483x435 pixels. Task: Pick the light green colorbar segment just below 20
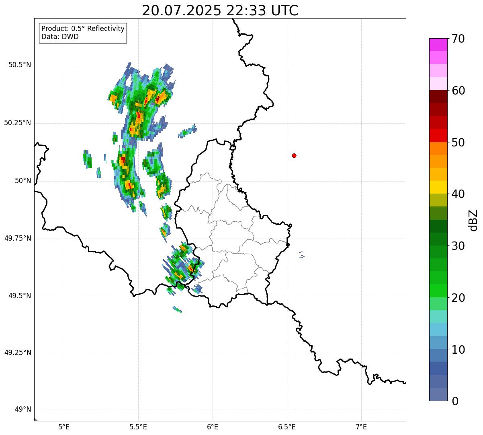[x=438, y=304]
